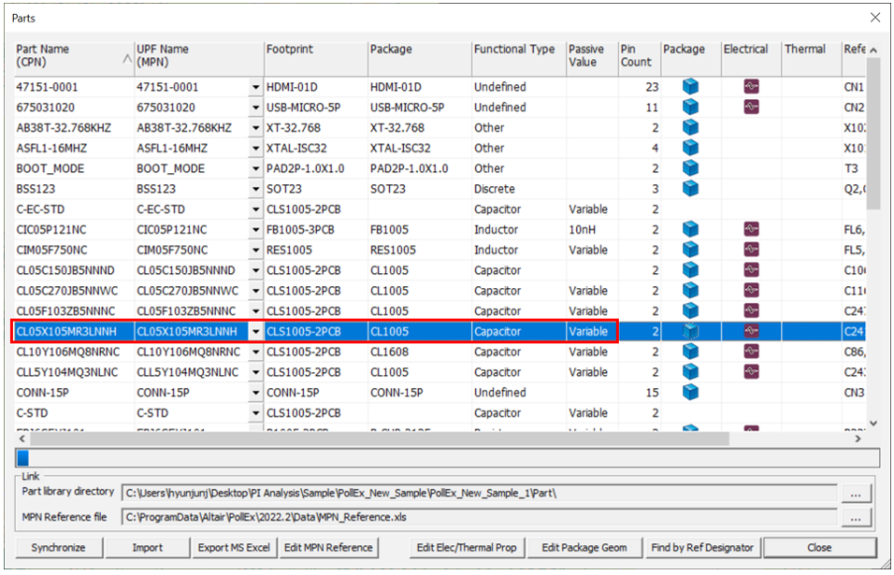Viewport: 894px width, 575px height.
Task: Click the electrical icon for 675031020 row
Action: click(x=750, y=108)
